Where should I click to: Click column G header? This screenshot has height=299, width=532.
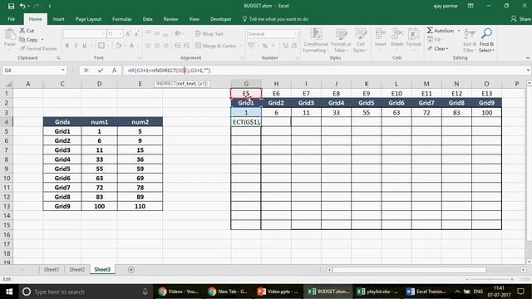coord(246,84)
